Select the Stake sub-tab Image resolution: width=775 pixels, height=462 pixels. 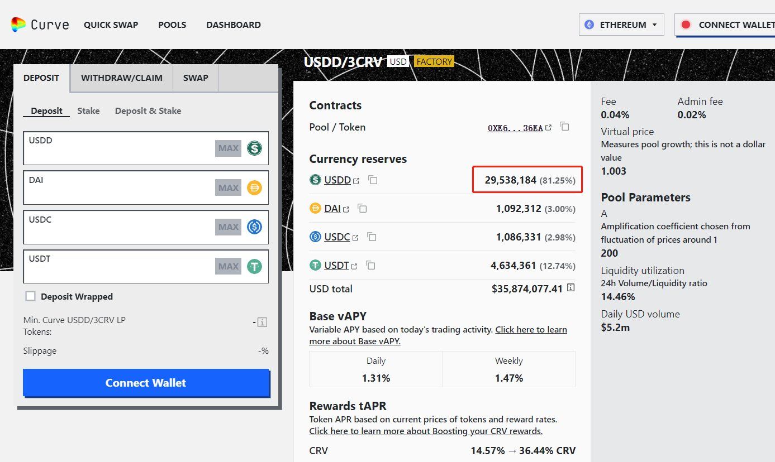(88, 110)
